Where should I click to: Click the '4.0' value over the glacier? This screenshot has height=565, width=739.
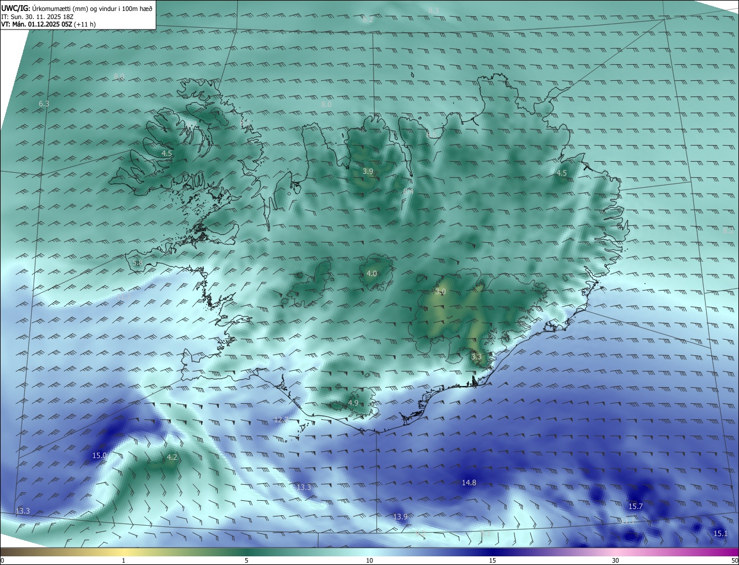[372, 273]
